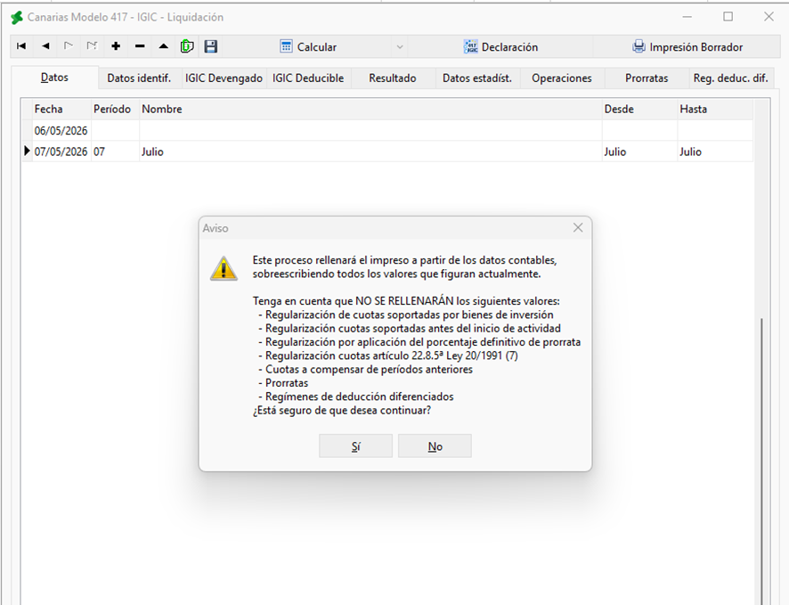Add new record plus icon
This screenshot has height=605, width=789.
116,46
